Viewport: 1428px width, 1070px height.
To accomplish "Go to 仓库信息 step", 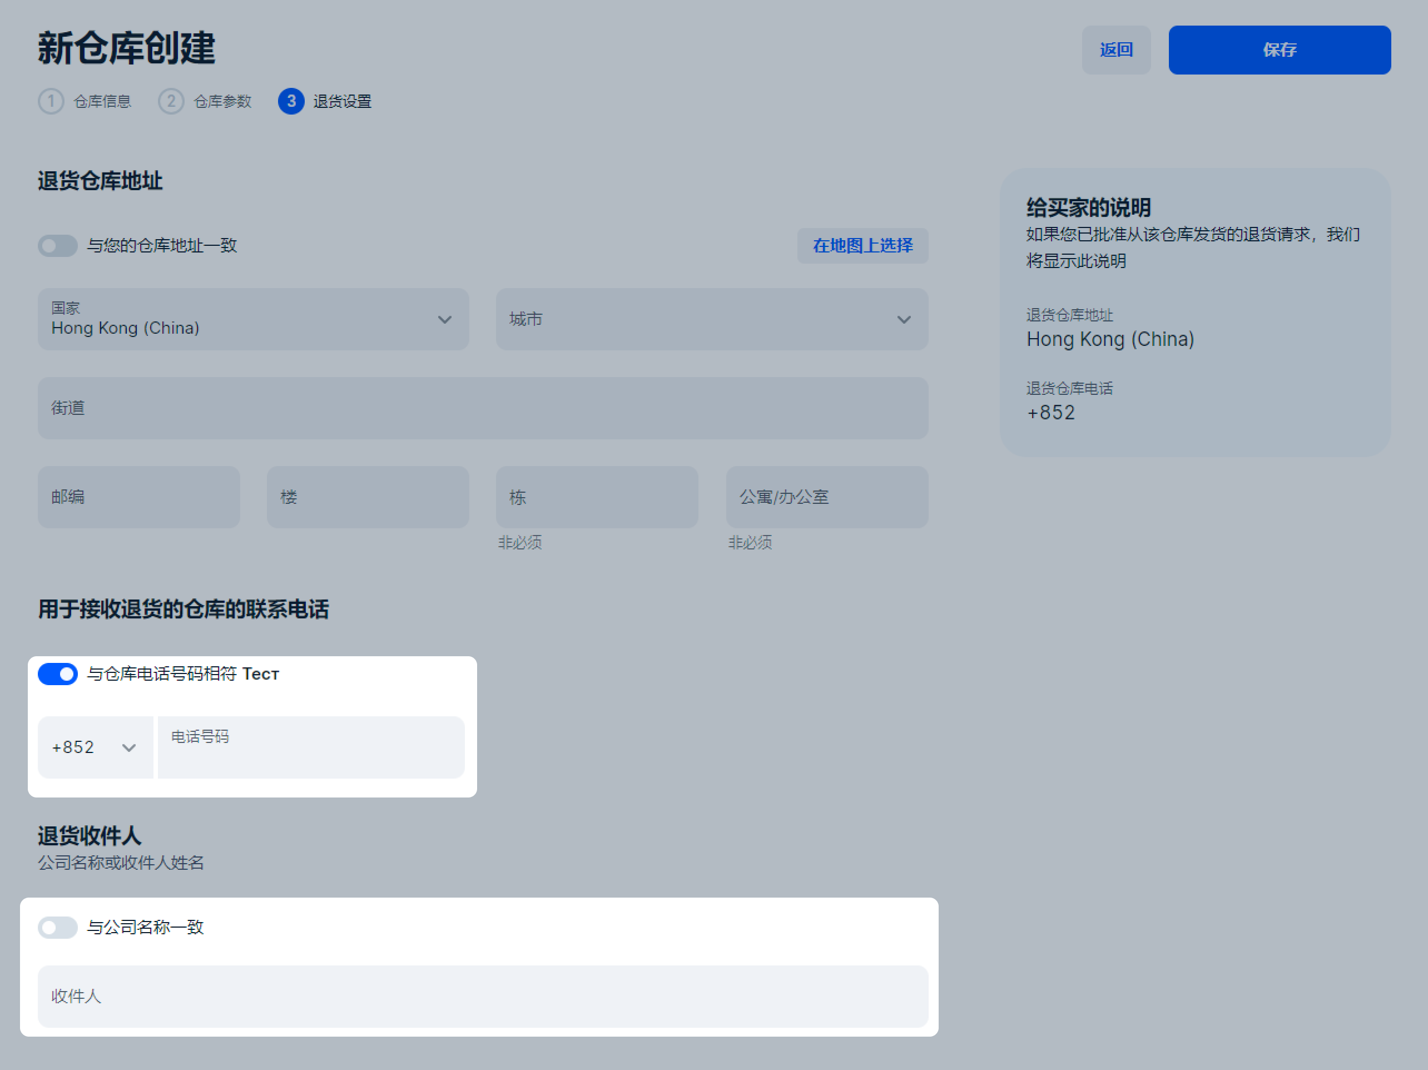I will (x=103, y=101).
